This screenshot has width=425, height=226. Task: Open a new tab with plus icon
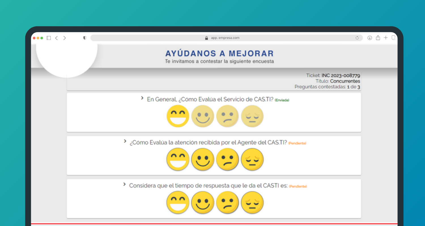tap(386, 38)
